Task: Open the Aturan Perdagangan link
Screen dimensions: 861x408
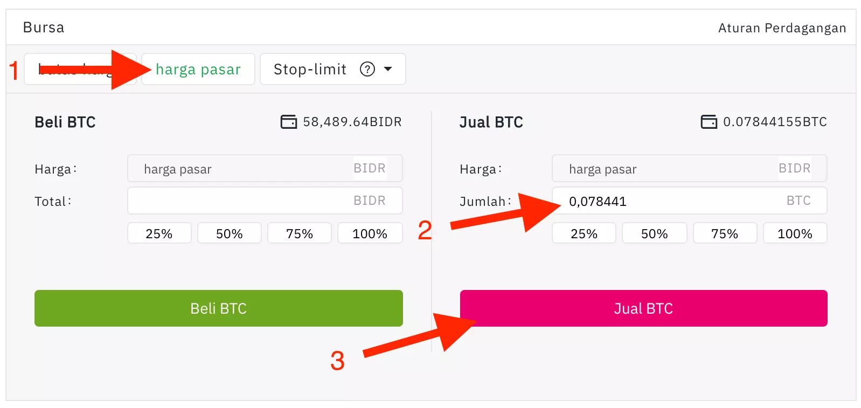Action: point(782,27)
